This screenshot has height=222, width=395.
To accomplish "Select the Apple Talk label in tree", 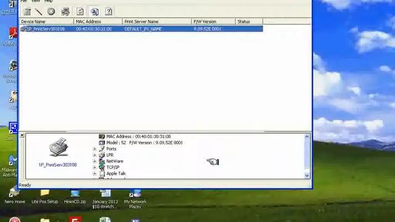I will [x=116, y=174].
